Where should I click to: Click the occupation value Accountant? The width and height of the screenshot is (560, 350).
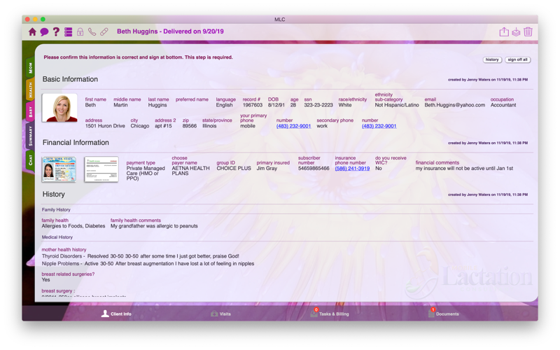point(503,105)
